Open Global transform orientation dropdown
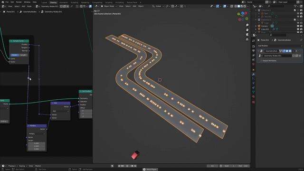304x171 pixels. 158,6
